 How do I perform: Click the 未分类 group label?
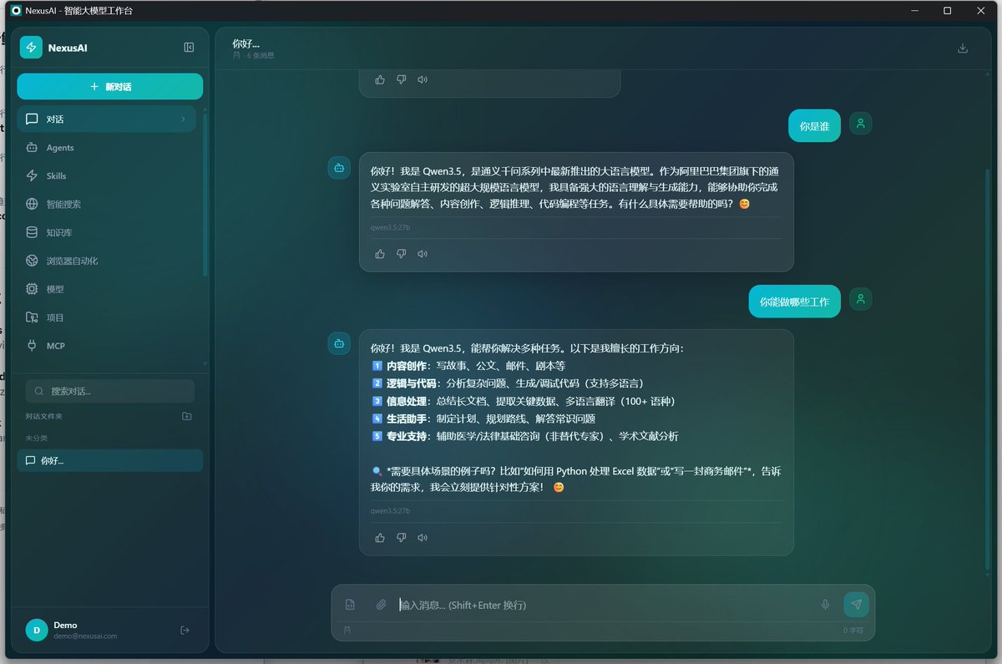click(x=36, y=438)
